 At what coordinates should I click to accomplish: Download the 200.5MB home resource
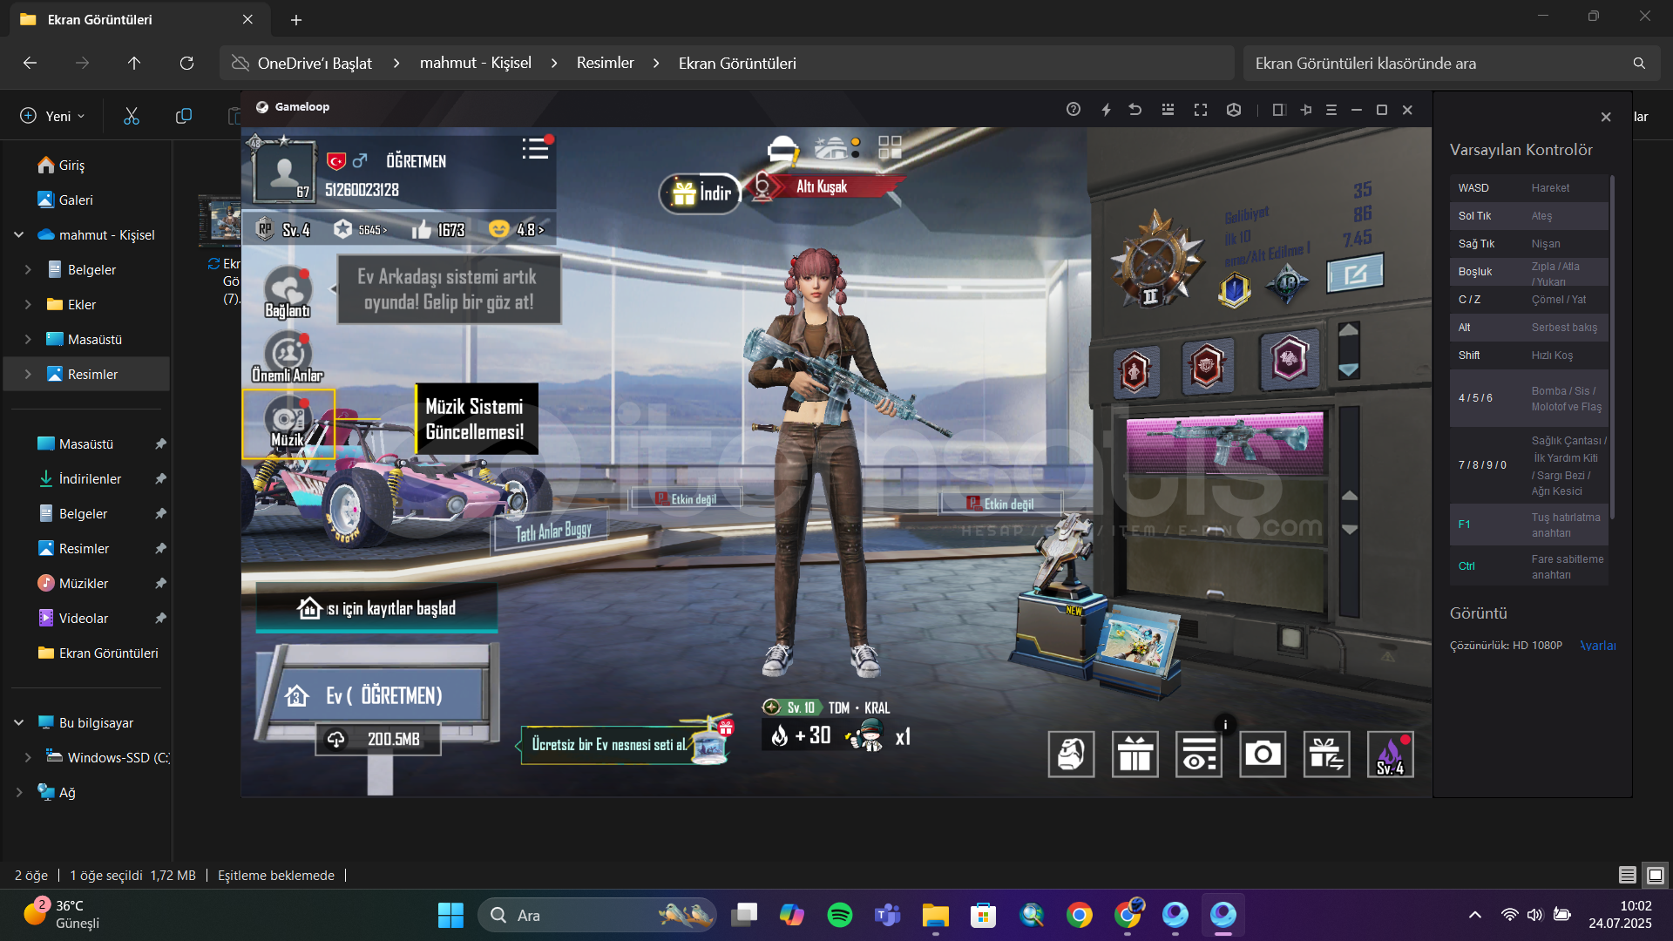pyautogui.click(x=378, y=739)
